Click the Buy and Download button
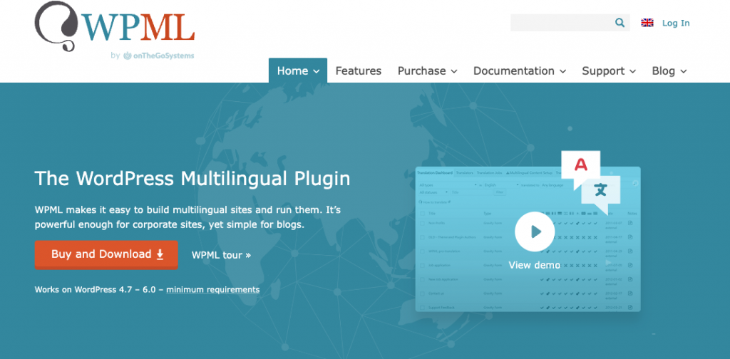This screenshot has height=359, width=730. [x=106, y=254]
